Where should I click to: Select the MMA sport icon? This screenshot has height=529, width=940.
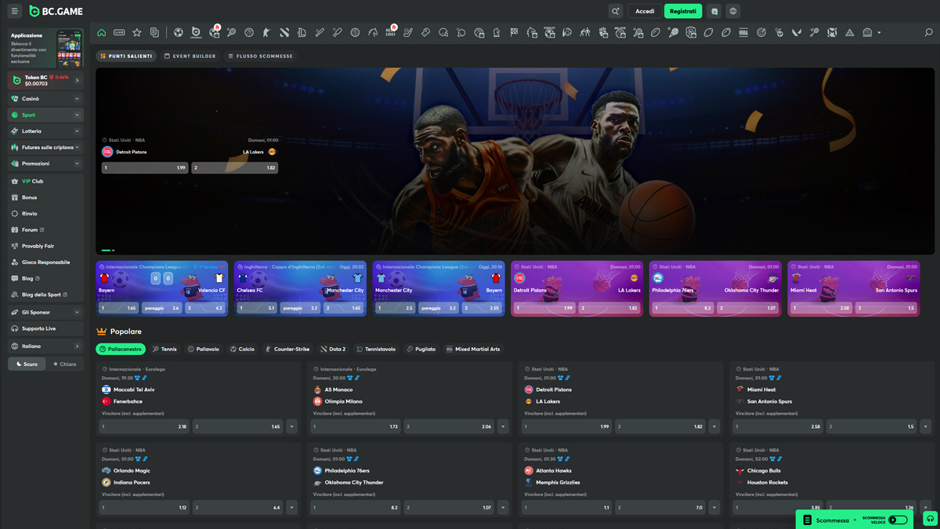coord(743,33)
